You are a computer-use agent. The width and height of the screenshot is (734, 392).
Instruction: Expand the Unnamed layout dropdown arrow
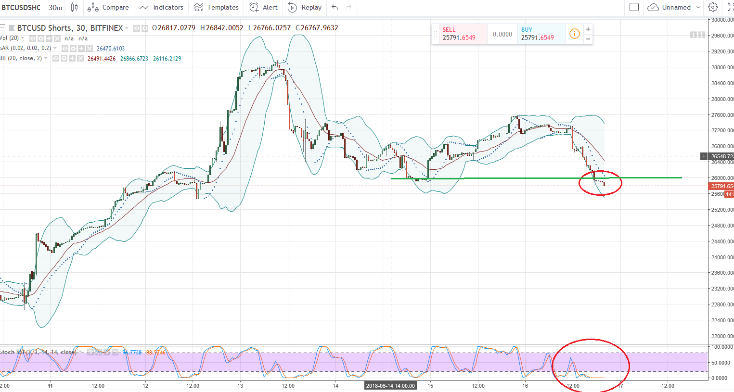(x=698, y=7)
